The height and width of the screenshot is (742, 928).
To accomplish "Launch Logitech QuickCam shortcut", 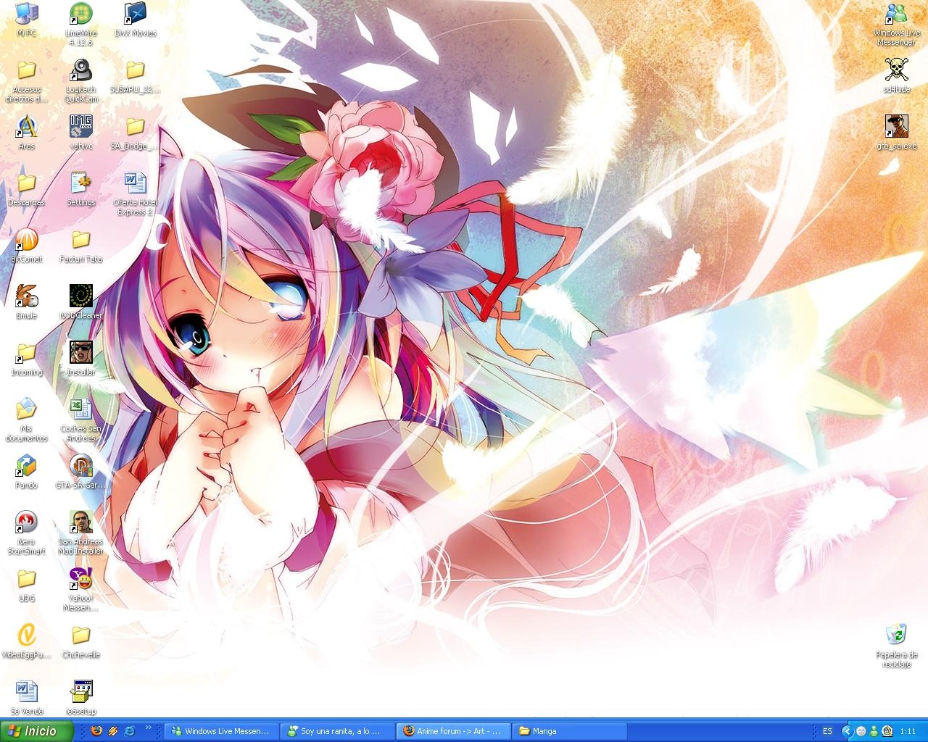I will tap(80, 82).
